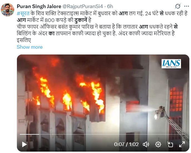This screenshot has height=153, width=191.
Task: Open the tweet's three-dot more menu
Action: click(x=187, y=6)
